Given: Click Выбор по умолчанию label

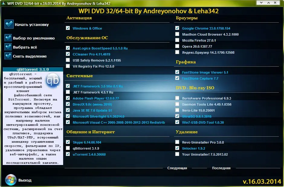Looking at the screenshot, I should click(x=34, y=38).
